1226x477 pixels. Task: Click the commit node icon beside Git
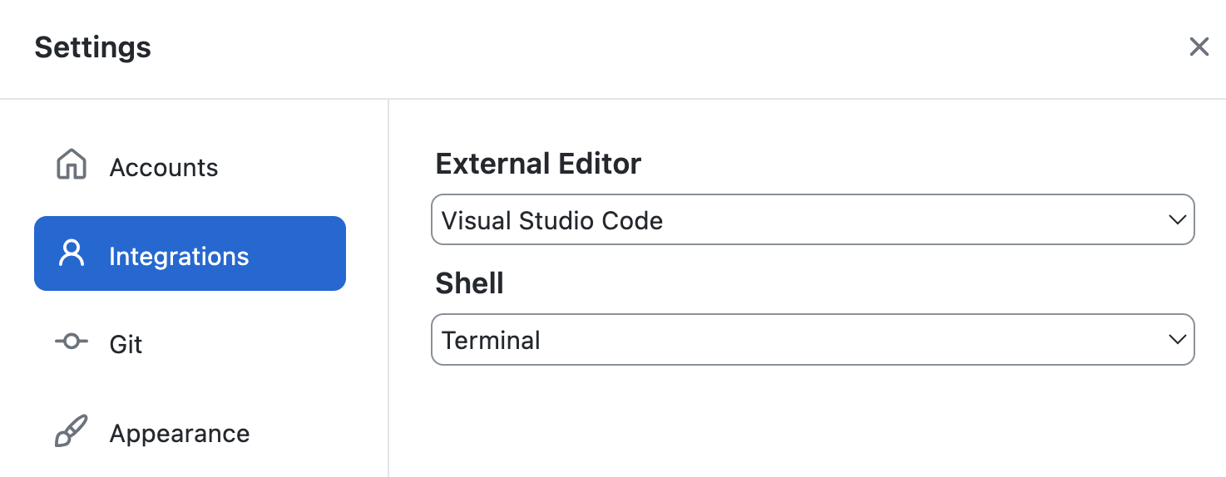tap(72, 342)
